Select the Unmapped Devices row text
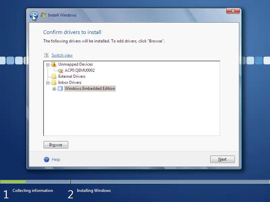270x202 pixels. [76, 64]
